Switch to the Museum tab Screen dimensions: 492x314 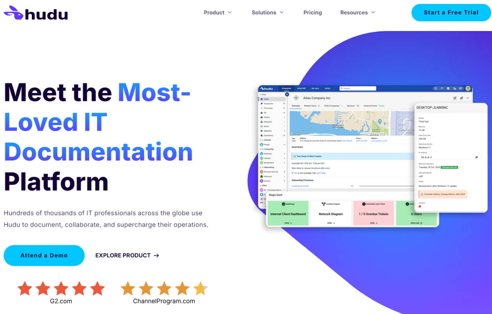(x=353, y=106)
